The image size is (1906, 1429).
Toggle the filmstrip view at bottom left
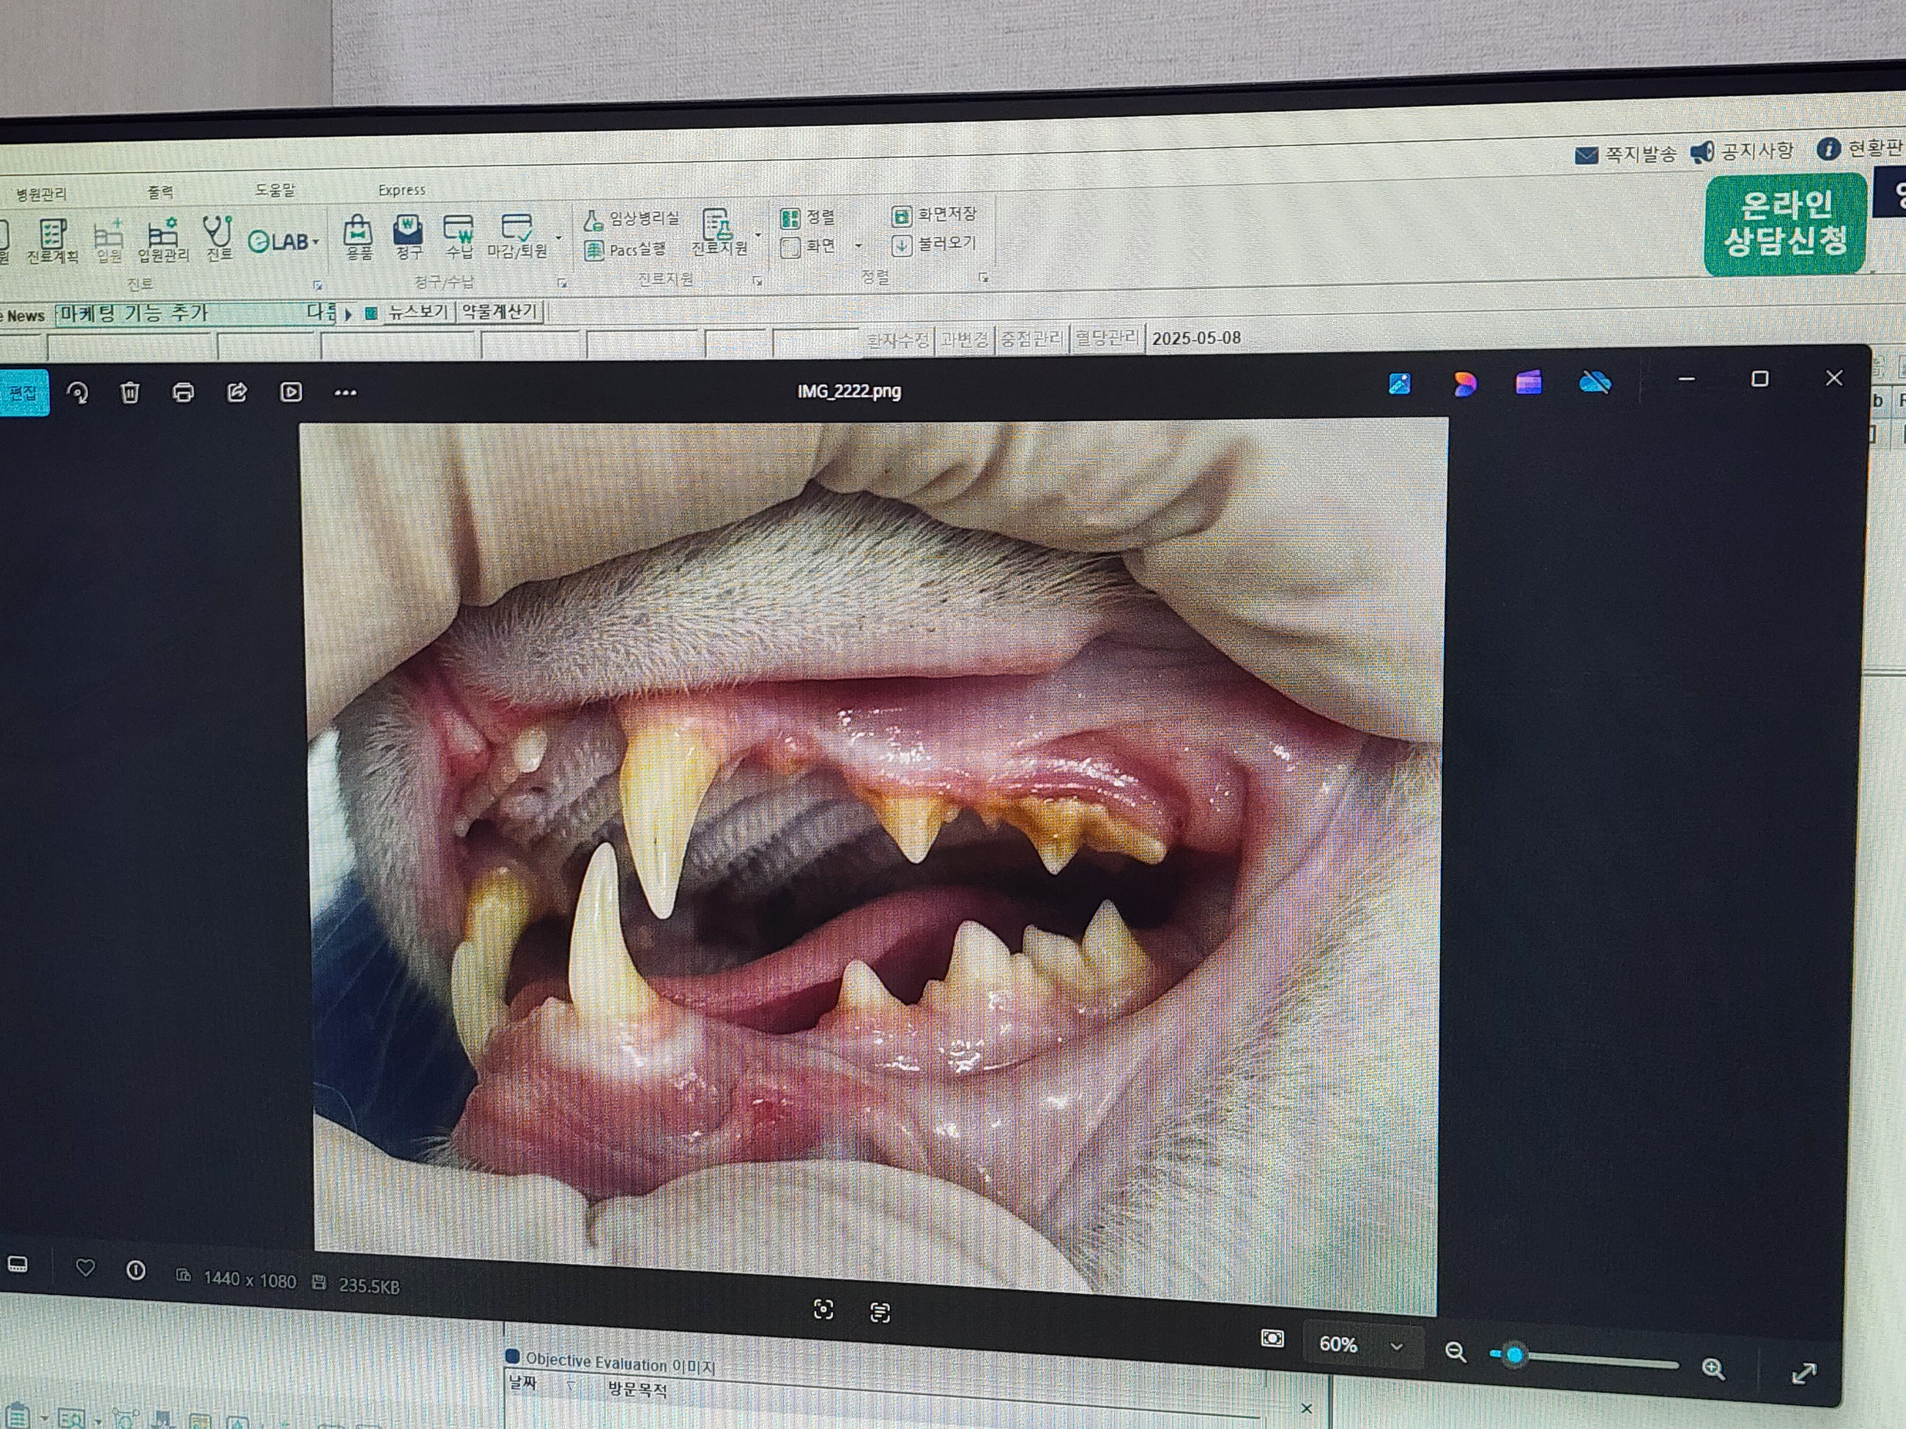pos(18,1265)
